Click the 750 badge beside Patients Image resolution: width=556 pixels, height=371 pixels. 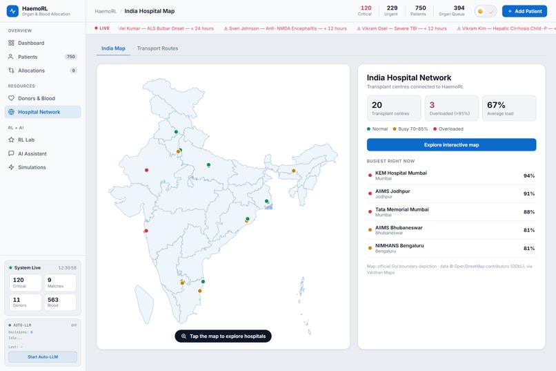click(71, 57)
